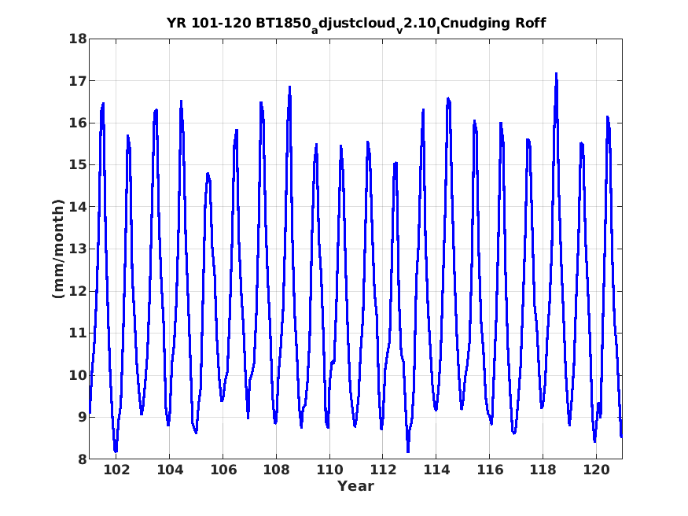Click x-axis tick label 110
Image resolution: width=688 pixels, height=516 pixels.
(x=329, y=470)
